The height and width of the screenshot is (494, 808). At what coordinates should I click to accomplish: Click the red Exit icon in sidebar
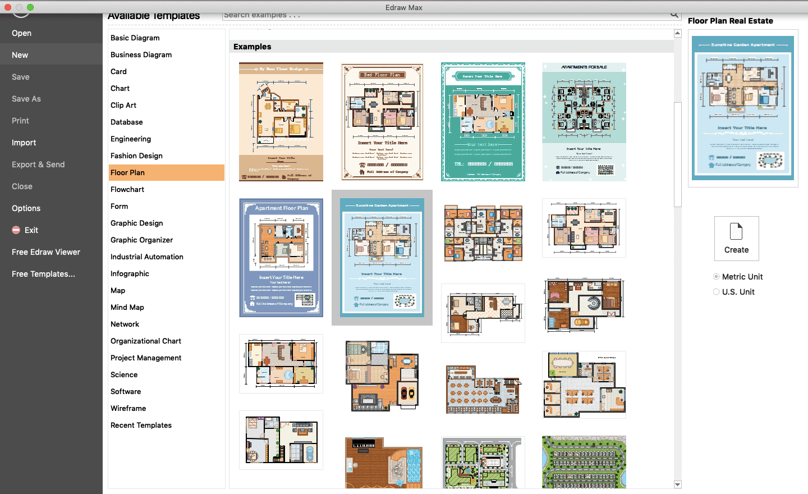point(16,230)
